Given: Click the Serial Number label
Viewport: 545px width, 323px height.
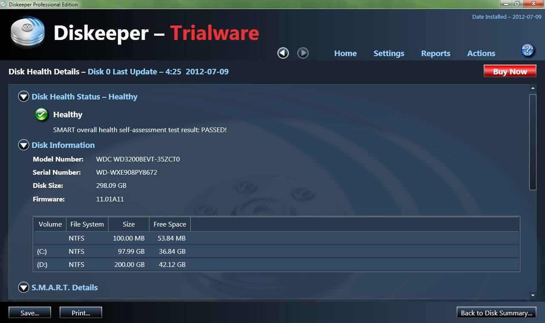Looking at the screenshot, I should tap(57, 173).
